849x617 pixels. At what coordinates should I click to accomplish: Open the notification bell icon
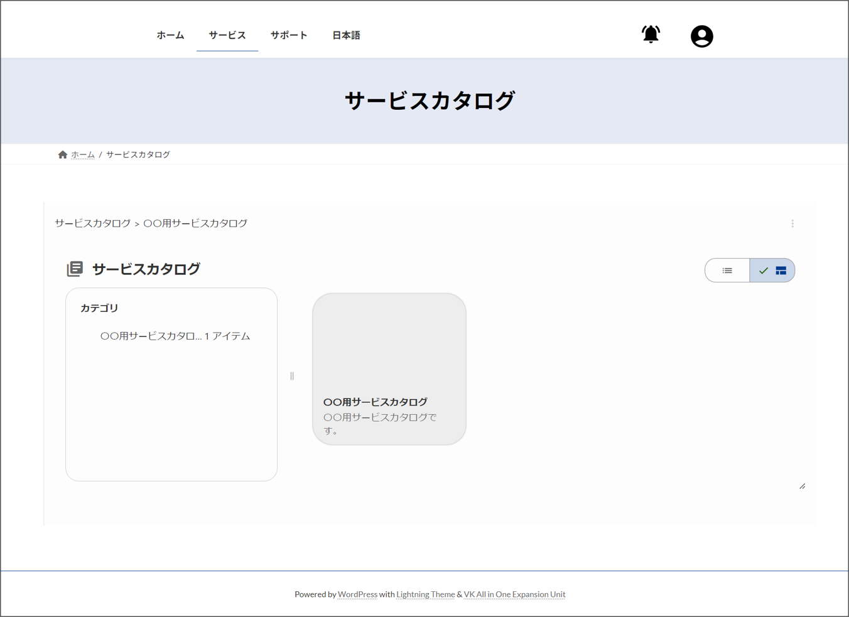coord(651,35)
